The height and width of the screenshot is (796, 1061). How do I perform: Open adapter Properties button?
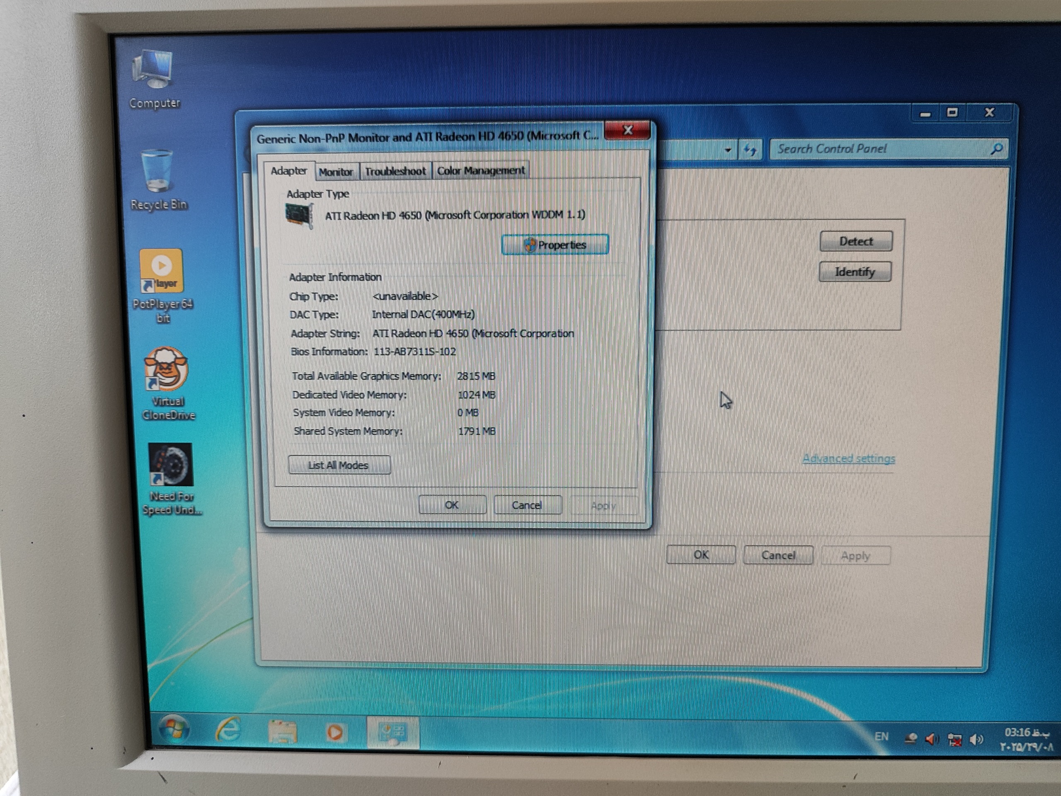(555, 245)
